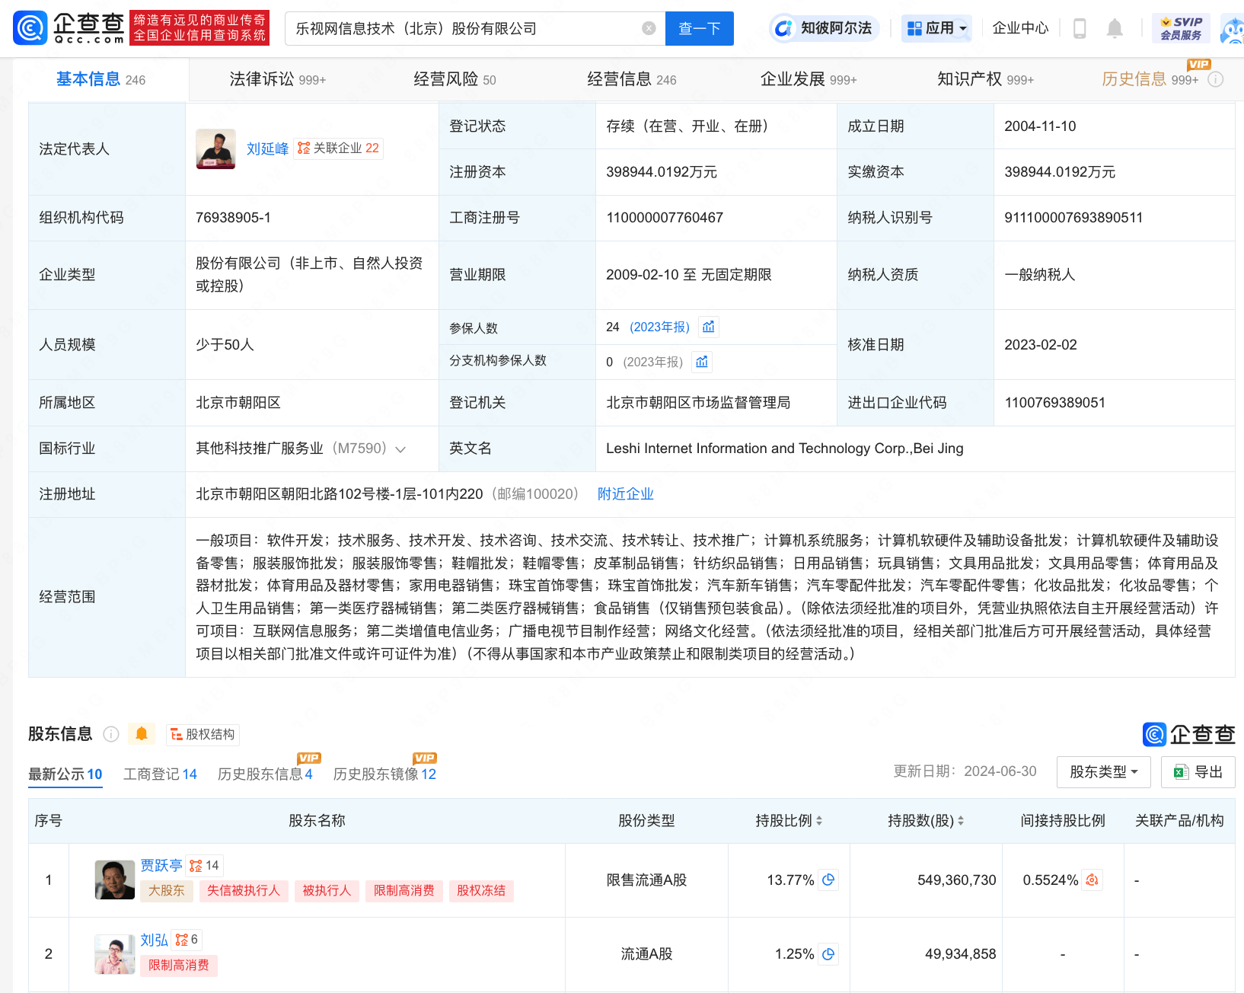Switch to 法律诉讼 tab

tap(277, 79)
